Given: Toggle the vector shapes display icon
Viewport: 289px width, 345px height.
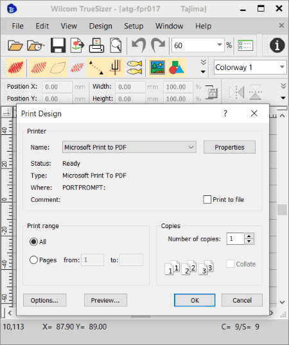Looking at the screenshot, I should click(177, 67).
